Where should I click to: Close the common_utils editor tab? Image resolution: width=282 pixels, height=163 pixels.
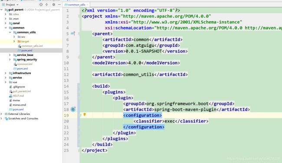click(x=87, y=5)
